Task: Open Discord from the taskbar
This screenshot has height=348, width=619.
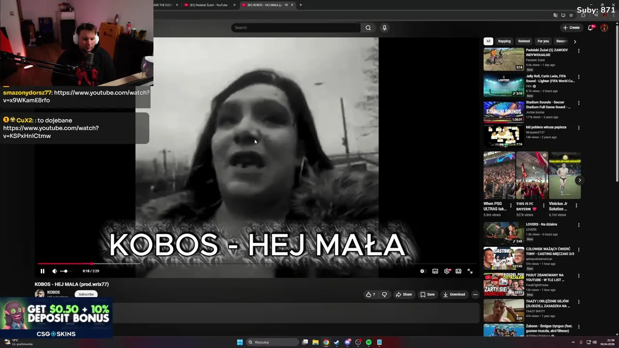Action: (347, 342)
